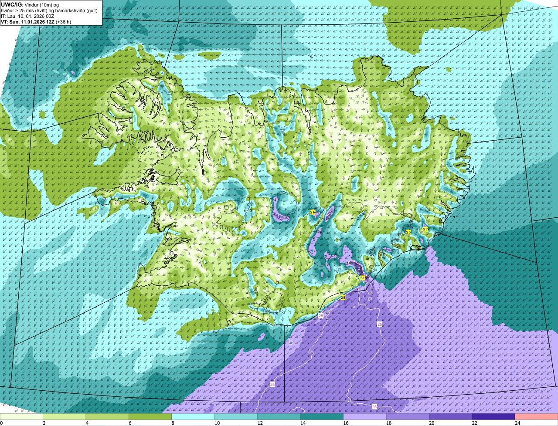Click the legend tick label 24

[517, 423]
